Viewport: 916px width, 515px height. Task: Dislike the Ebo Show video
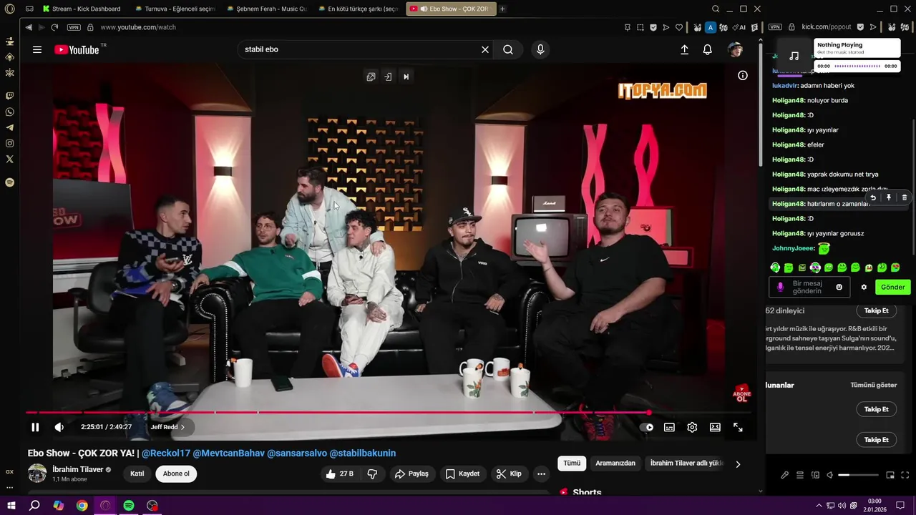point(372,474)
